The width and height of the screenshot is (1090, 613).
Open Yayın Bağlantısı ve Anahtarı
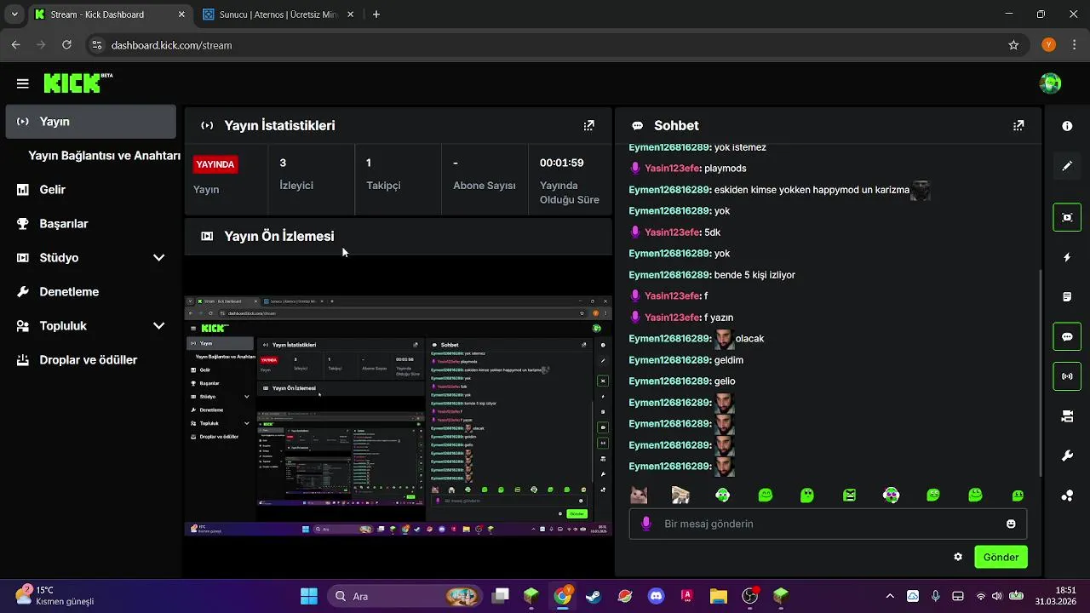pos(104,156)
